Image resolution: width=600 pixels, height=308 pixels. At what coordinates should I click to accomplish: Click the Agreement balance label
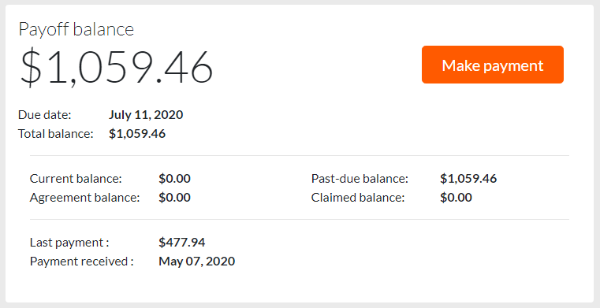pyautogui.click(x=84, y=198)
